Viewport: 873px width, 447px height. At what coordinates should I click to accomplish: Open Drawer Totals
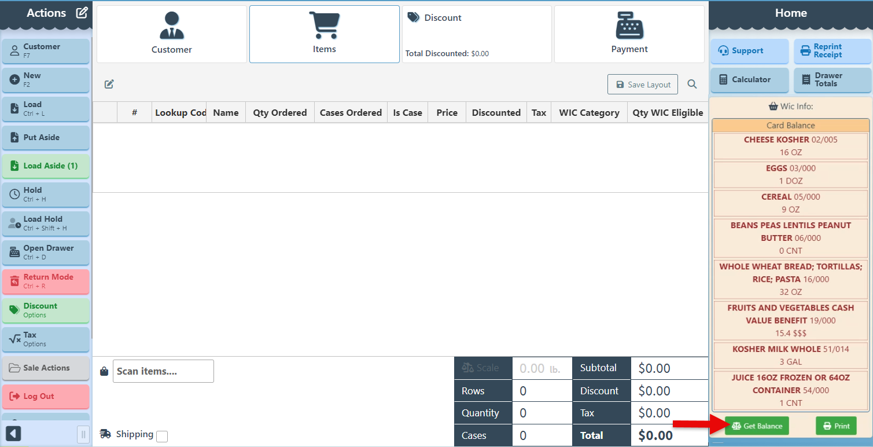point(832,80)
